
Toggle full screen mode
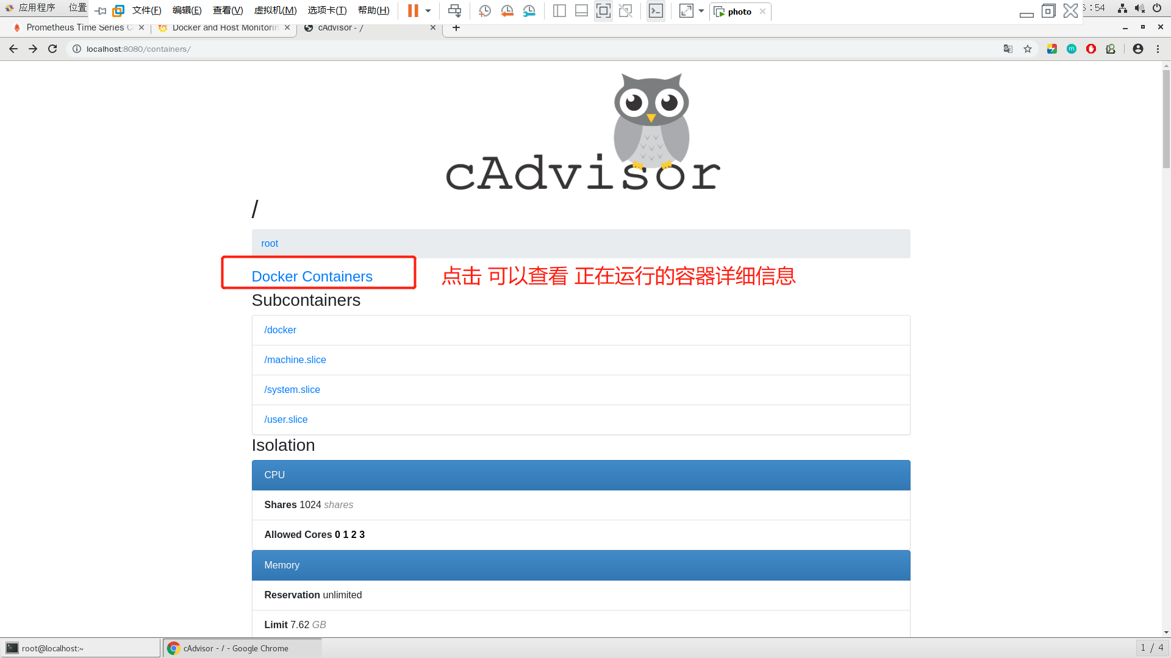(603, 11)
